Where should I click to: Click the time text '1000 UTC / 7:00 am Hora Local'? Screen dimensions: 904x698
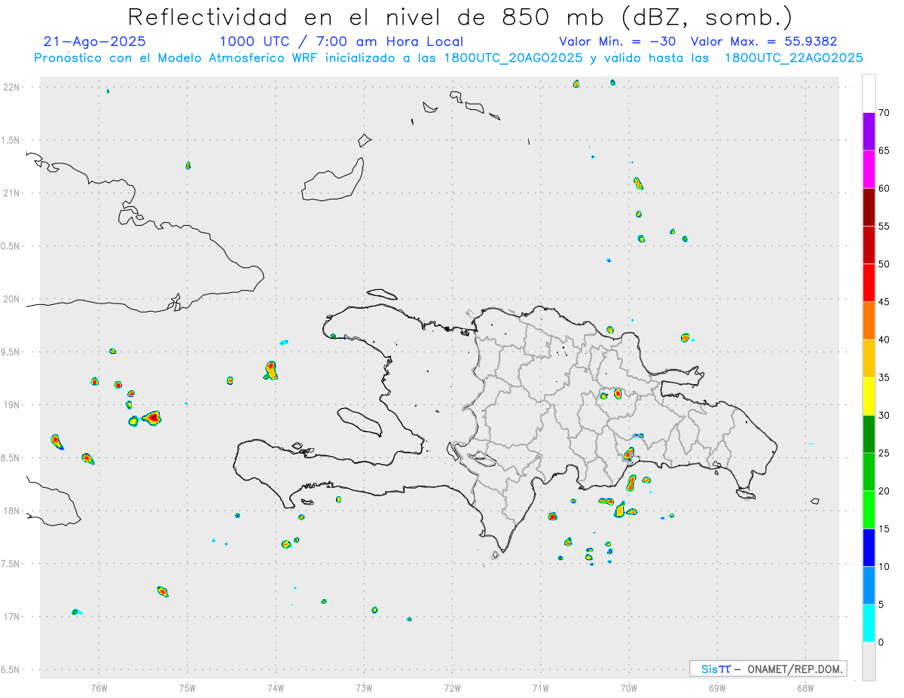[341, 41]
